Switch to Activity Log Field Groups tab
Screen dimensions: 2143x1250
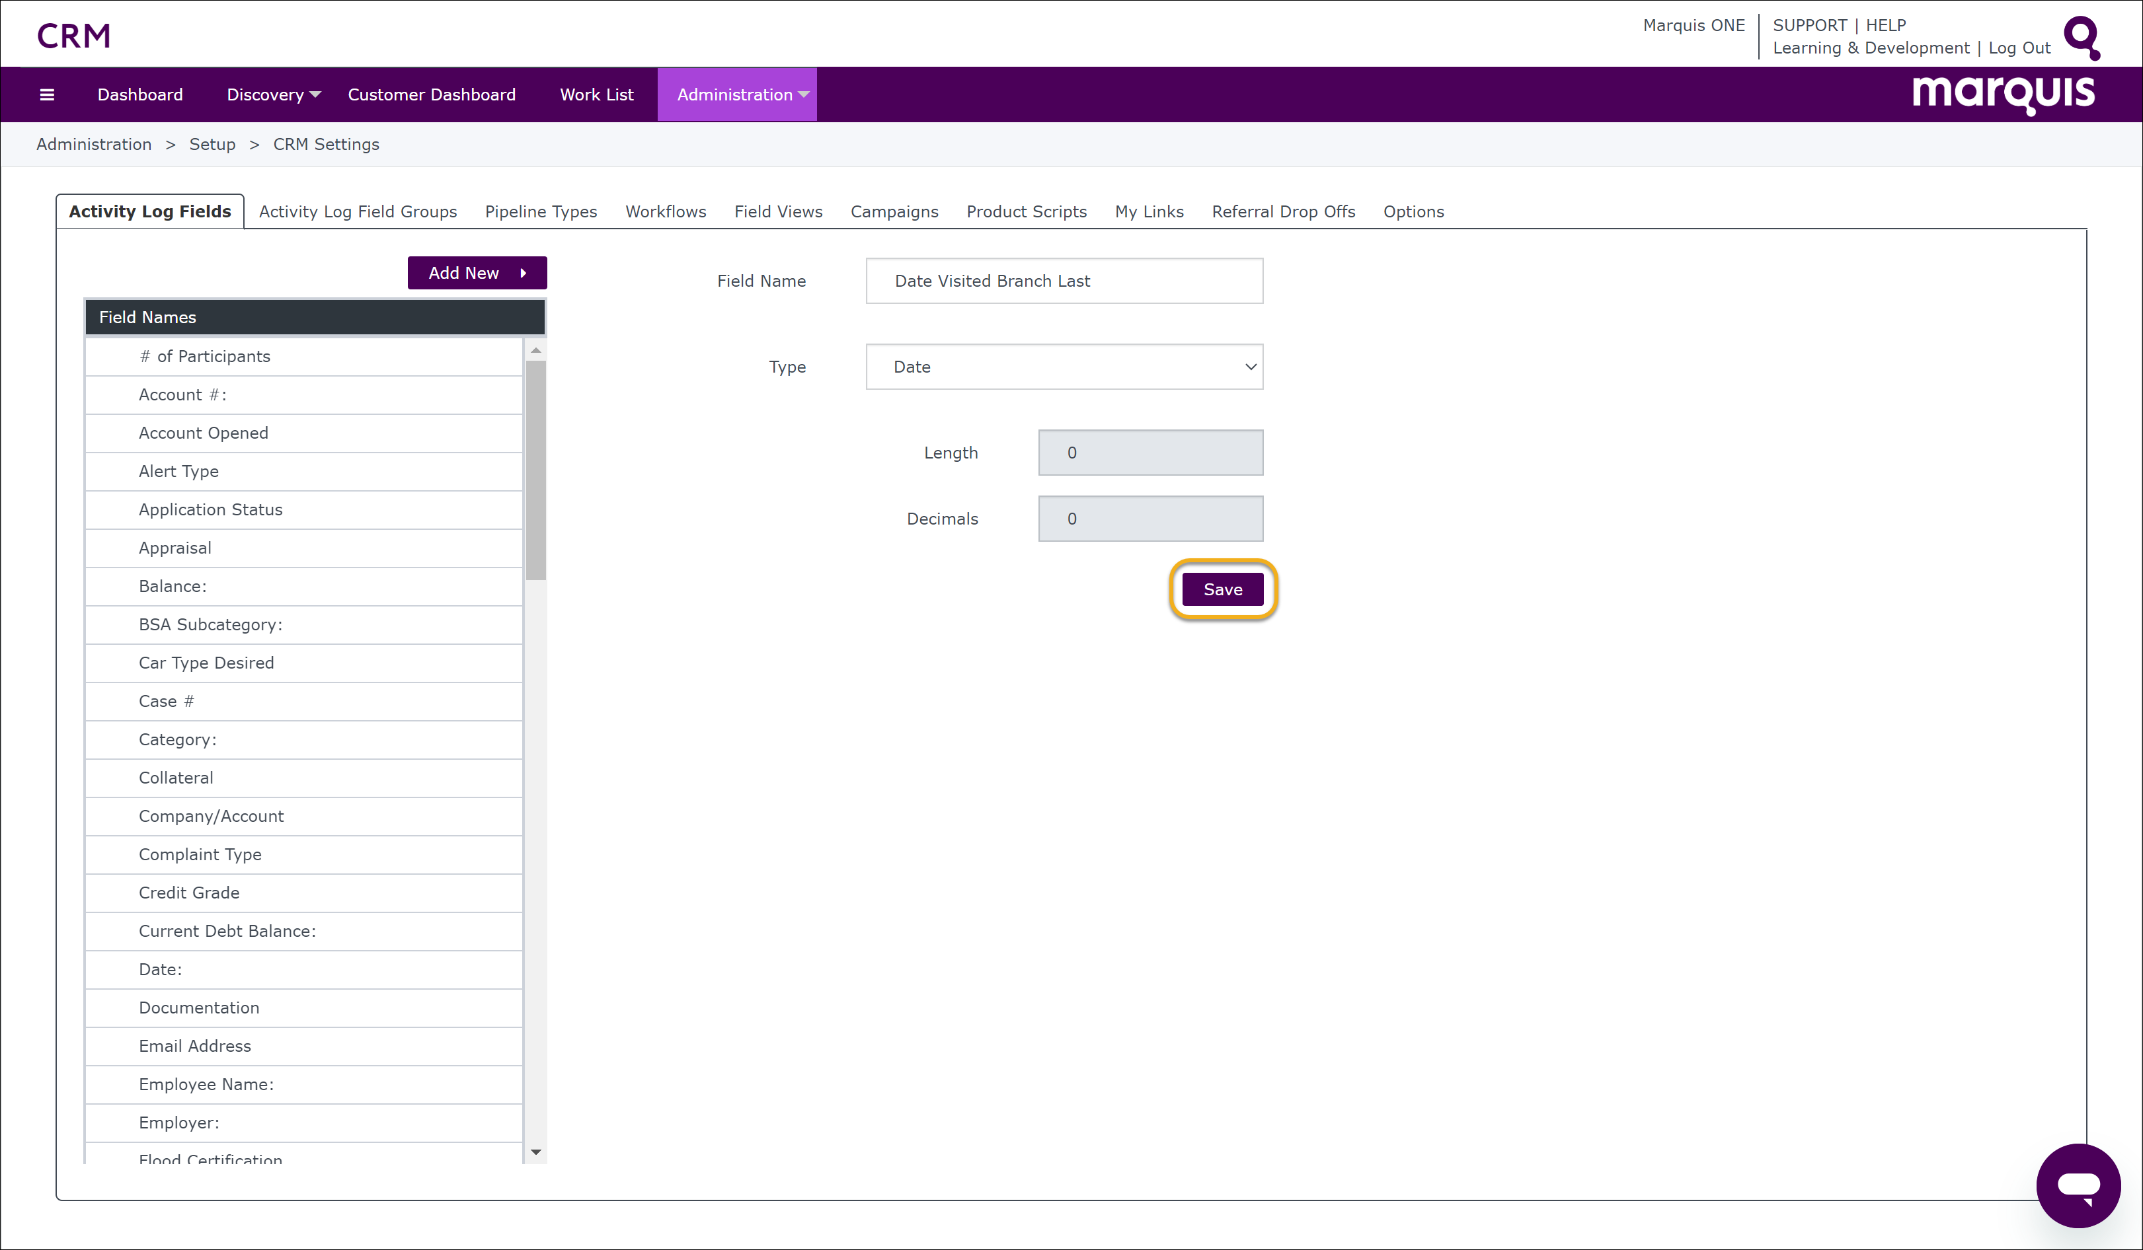(357, 211)
